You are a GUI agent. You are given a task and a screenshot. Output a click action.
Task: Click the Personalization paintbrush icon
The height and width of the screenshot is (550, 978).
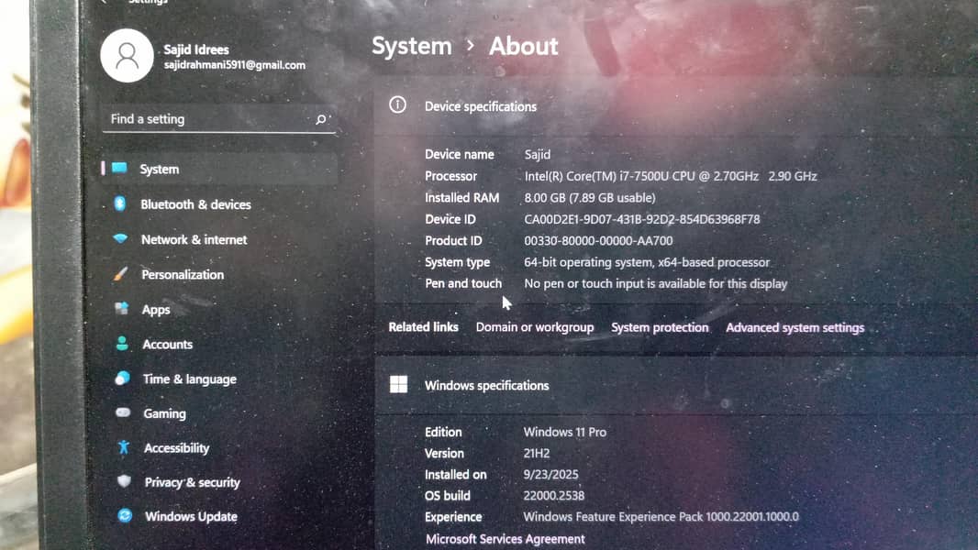(x=120, y=274)
